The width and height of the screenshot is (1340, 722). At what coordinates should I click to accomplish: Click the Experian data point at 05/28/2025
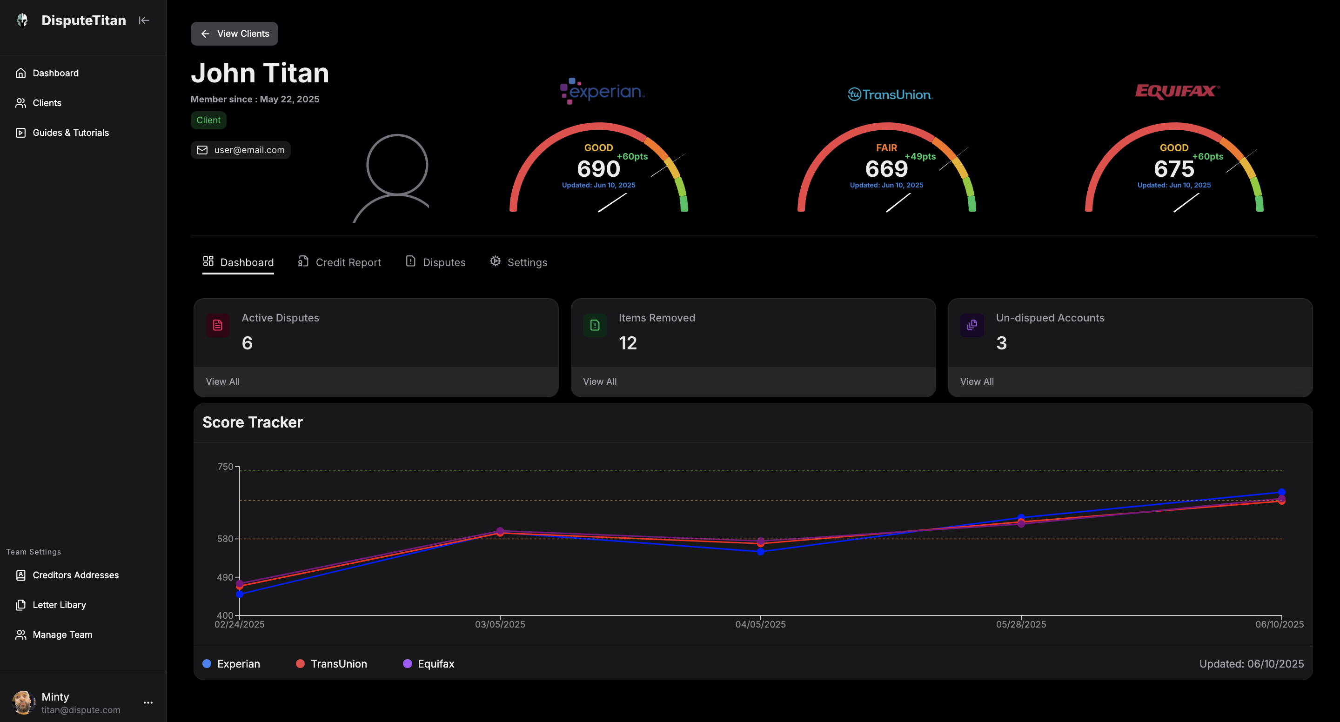pos(1021,518)
